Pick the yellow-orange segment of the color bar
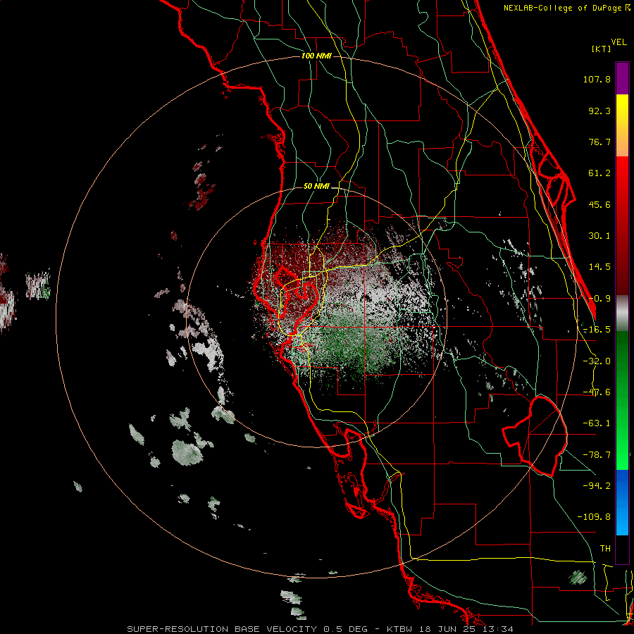 pos(622,125)
